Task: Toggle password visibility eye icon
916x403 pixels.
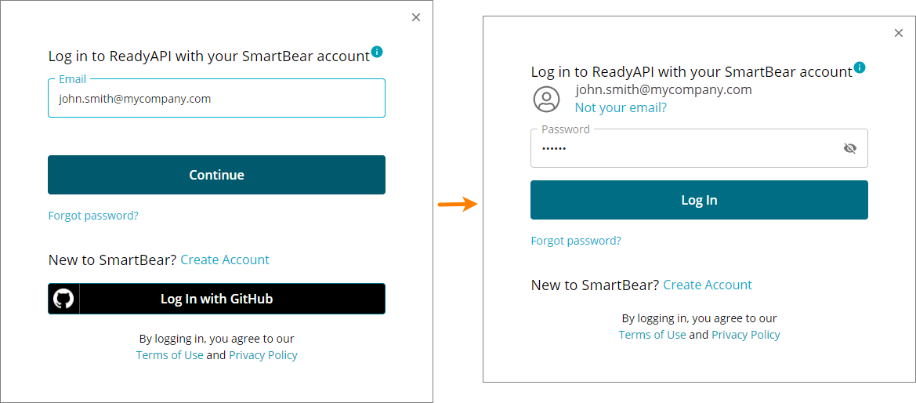Action: coord(849,148)
